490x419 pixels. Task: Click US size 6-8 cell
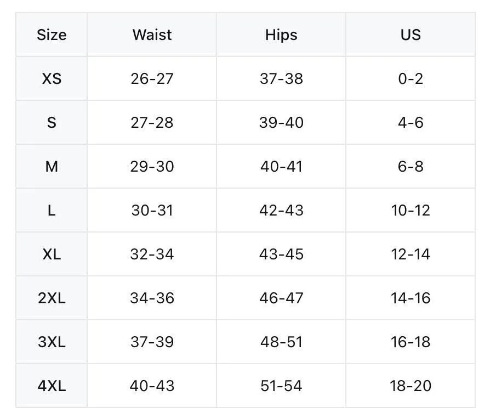pyautogui.click(x=411, y=166)
